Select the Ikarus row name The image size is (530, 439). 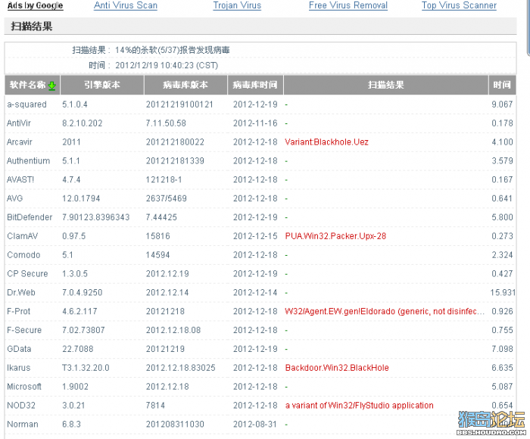click(19, 368)
